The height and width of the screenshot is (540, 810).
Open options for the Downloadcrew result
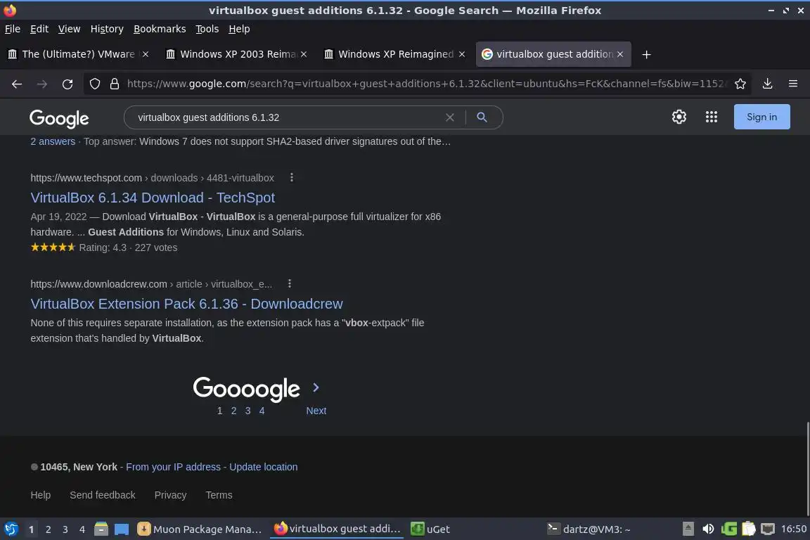coord(289,283)
